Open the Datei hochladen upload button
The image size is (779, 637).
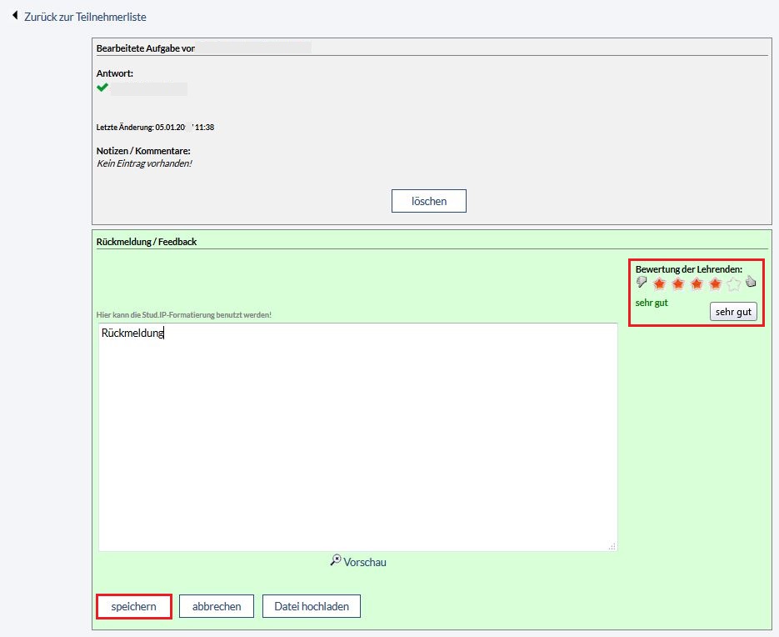click(311, 606)
